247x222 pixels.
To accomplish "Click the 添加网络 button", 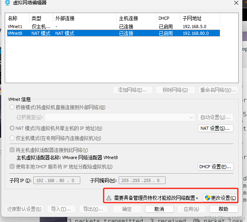I will point(133,90).
